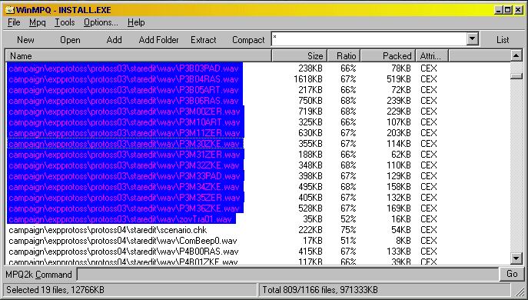Open the Help menu

[136, 22]
